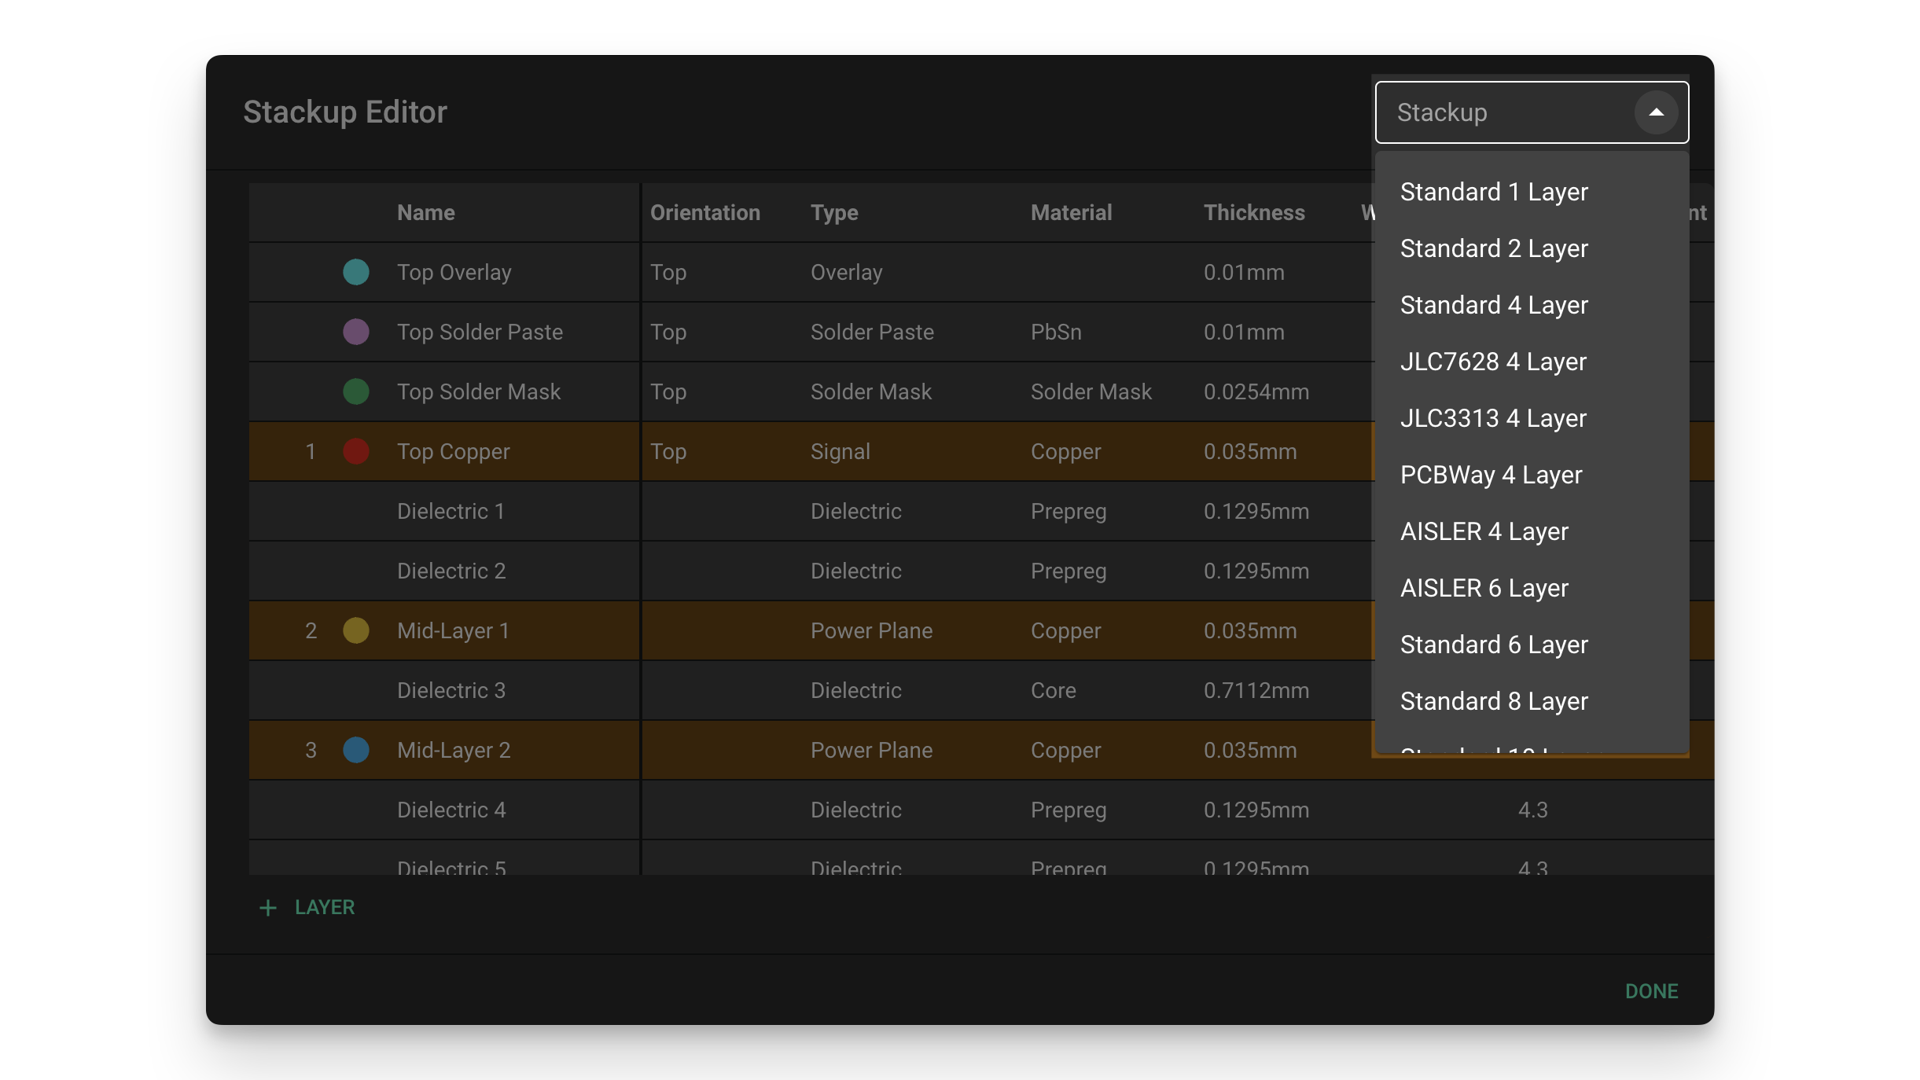Click 4.3 value in Dielectric 4 row

pos(1532,810)
